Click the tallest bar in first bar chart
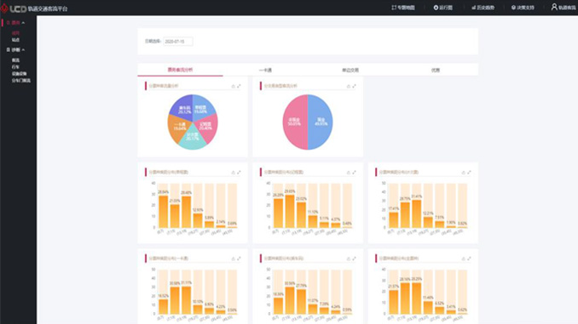This screenshot has height=324, width=578. 164,212
